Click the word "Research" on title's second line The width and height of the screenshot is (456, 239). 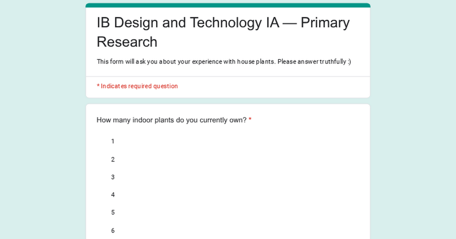click(127, 42)
